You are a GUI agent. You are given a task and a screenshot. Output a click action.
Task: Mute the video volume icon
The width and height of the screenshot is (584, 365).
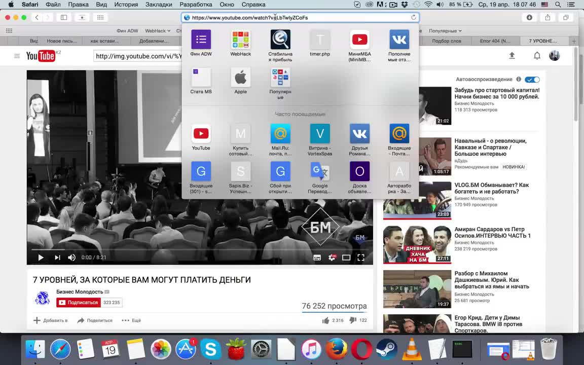(71, 258)
